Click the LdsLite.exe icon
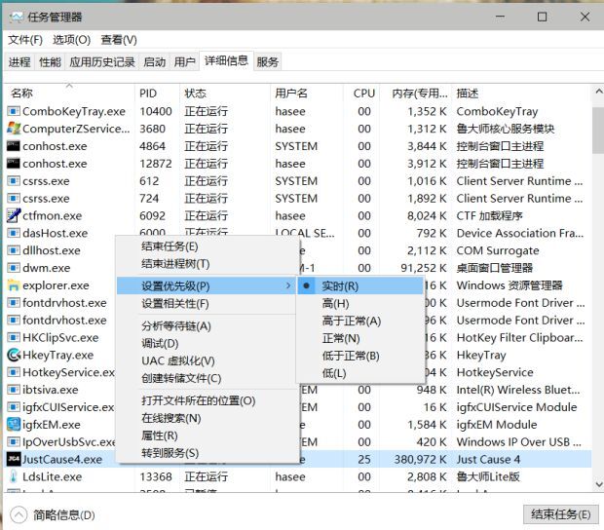 click(x=14, y=476)
